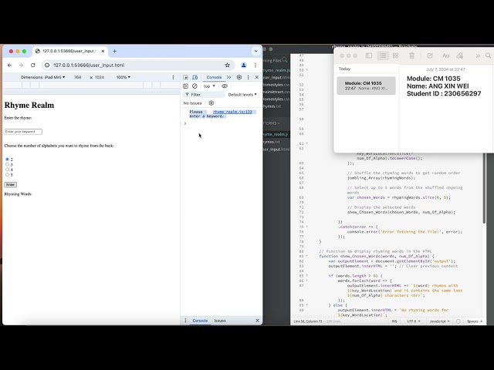Toggle the device toolbar icon
Viewport: 494px width, 370px height.
[x=195, y=77]
